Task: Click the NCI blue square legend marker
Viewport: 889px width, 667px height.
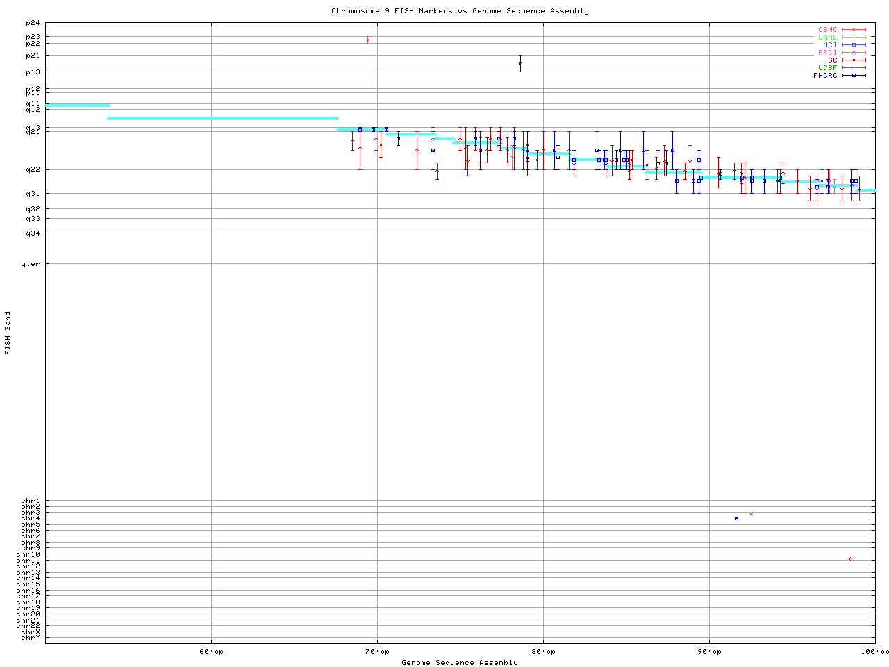Action: [854, 45]
